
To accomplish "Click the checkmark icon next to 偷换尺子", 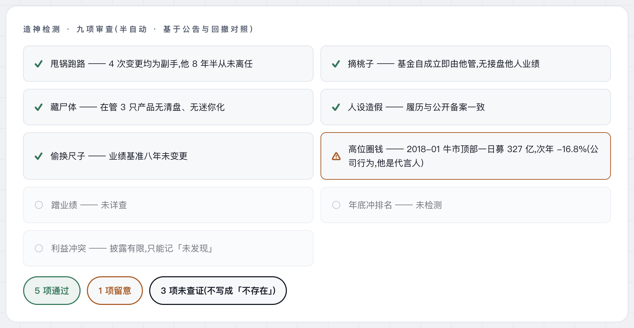I will (x=39, y=156).
